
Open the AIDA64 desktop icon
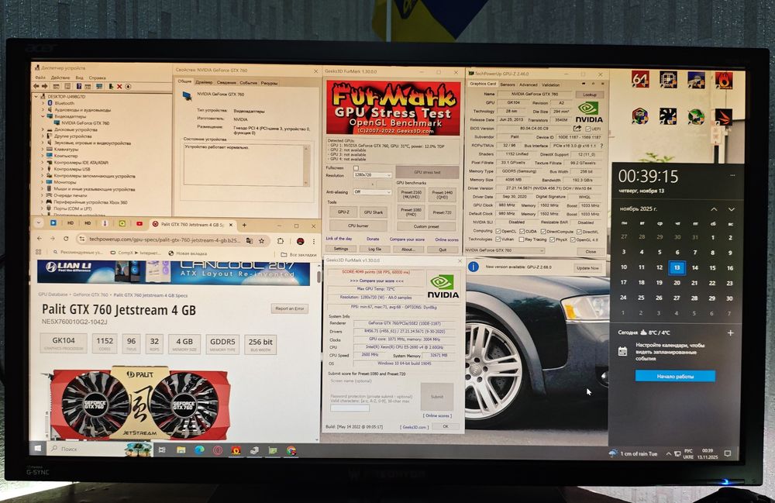[x=640, y=79]
